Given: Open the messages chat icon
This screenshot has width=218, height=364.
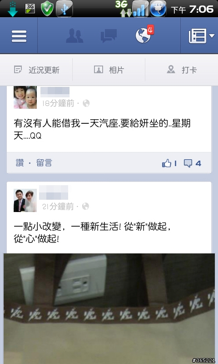Looking at the screenshot, I should [109, 36].
